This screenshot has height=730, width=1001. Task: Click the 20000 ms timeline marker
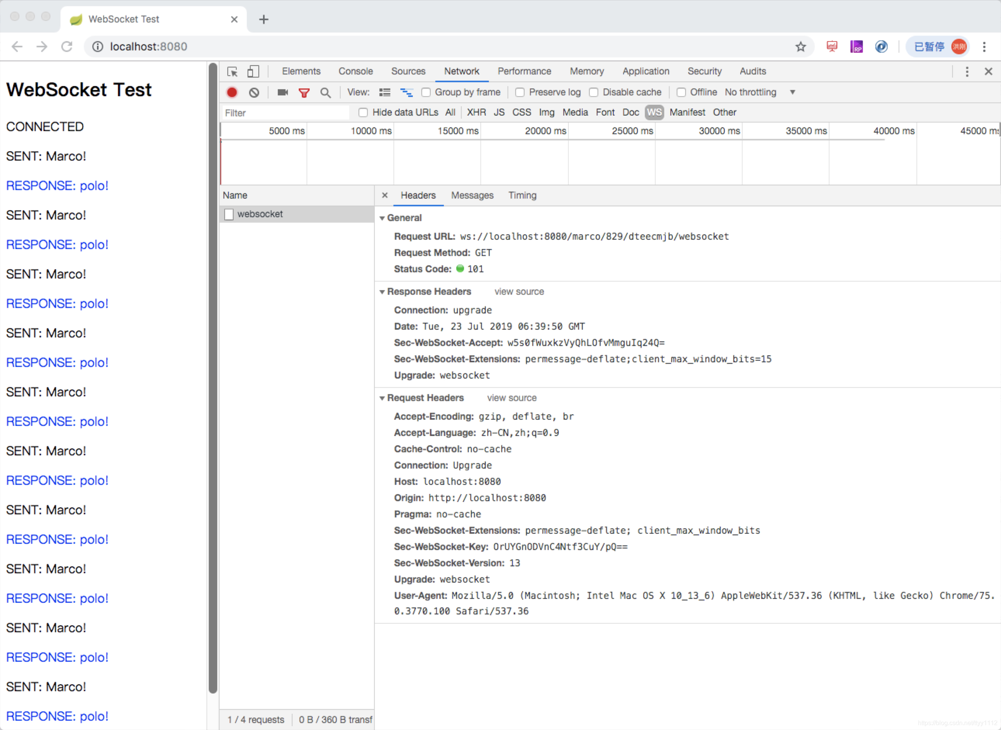click(x=546, y=131)
